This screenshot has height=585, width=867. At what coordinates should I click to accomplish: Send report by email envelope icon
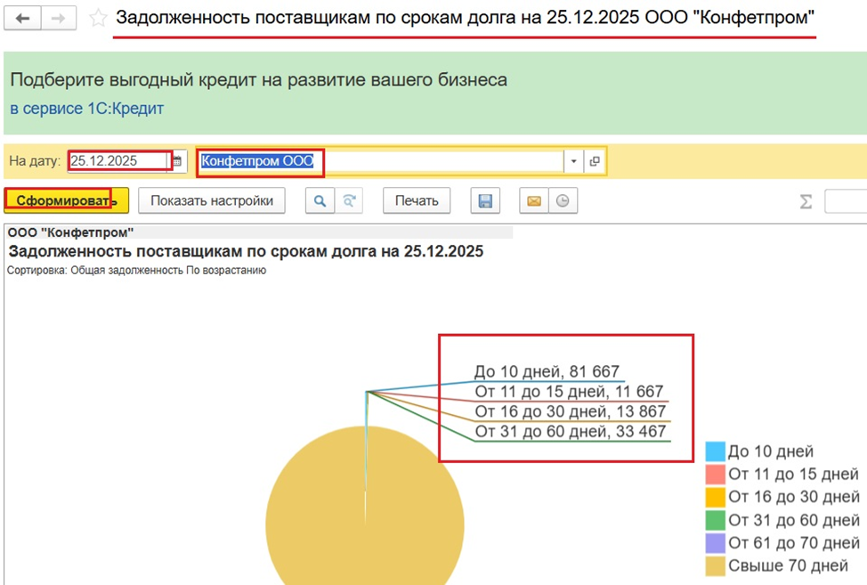[x=534, y=200]
